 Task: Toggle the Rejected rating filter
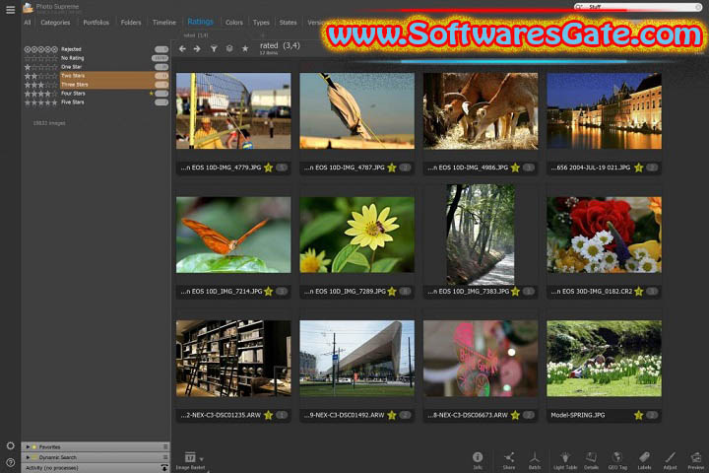[96, 49]
